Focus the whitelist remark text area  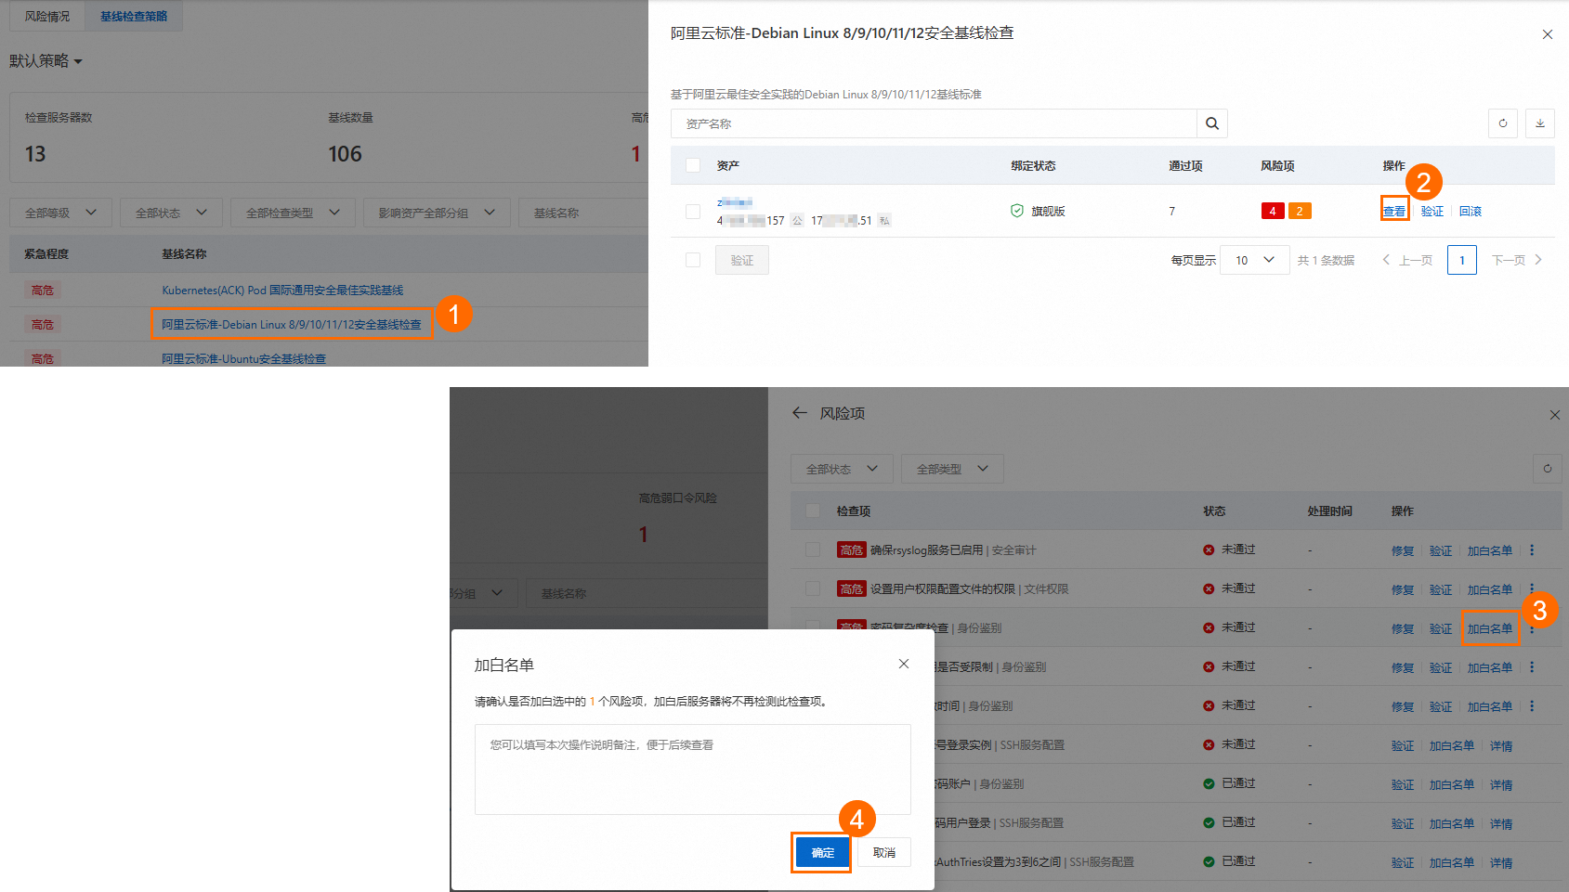(693, 769)
